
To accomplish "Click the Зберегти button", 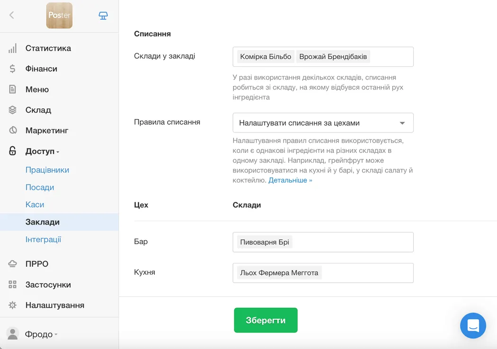I will (266, 320).
